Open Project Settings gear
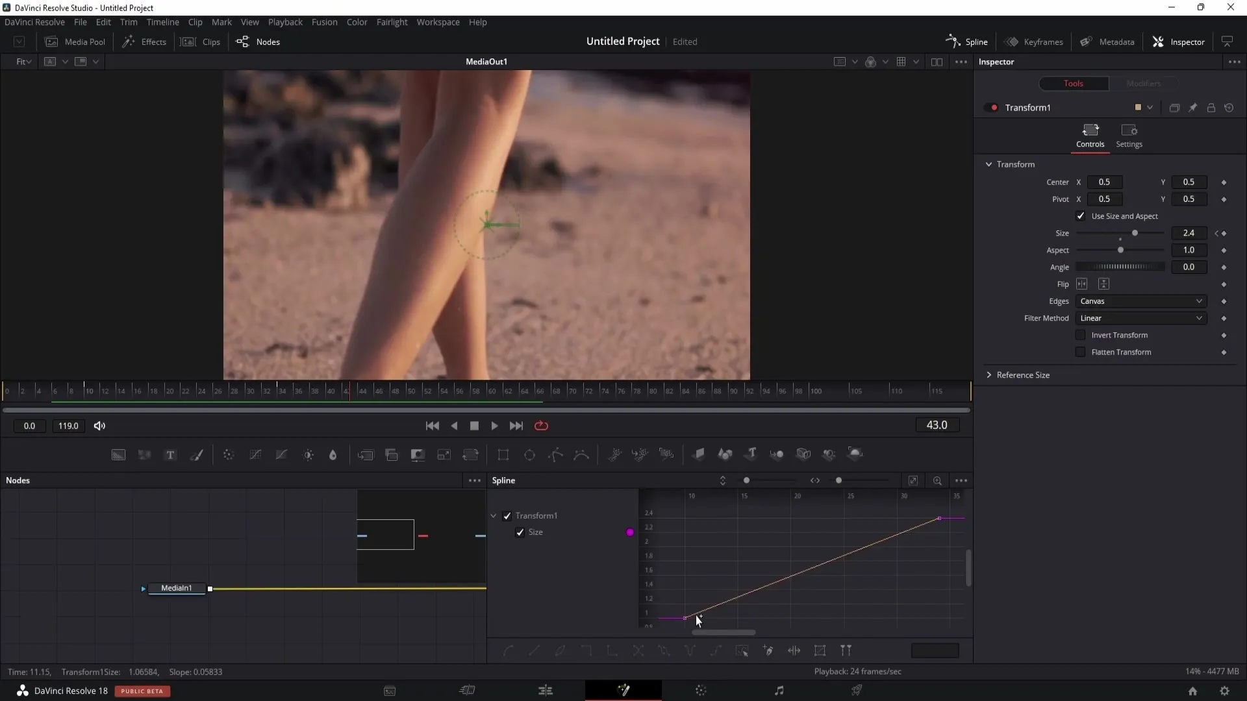 click(1224, 691)
